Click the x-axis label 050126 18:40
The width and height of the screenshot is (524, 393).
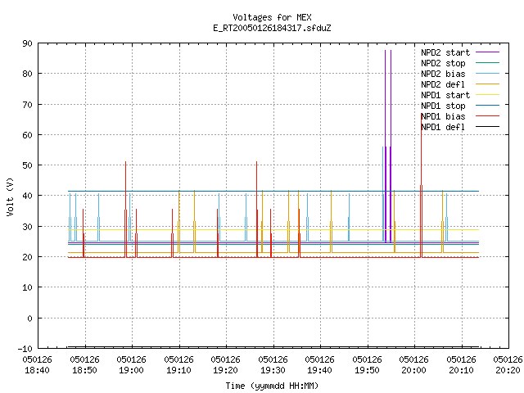[38, 365]
